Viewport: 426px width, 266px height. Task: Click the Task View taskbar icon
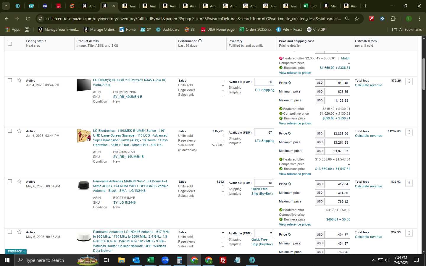106,260
